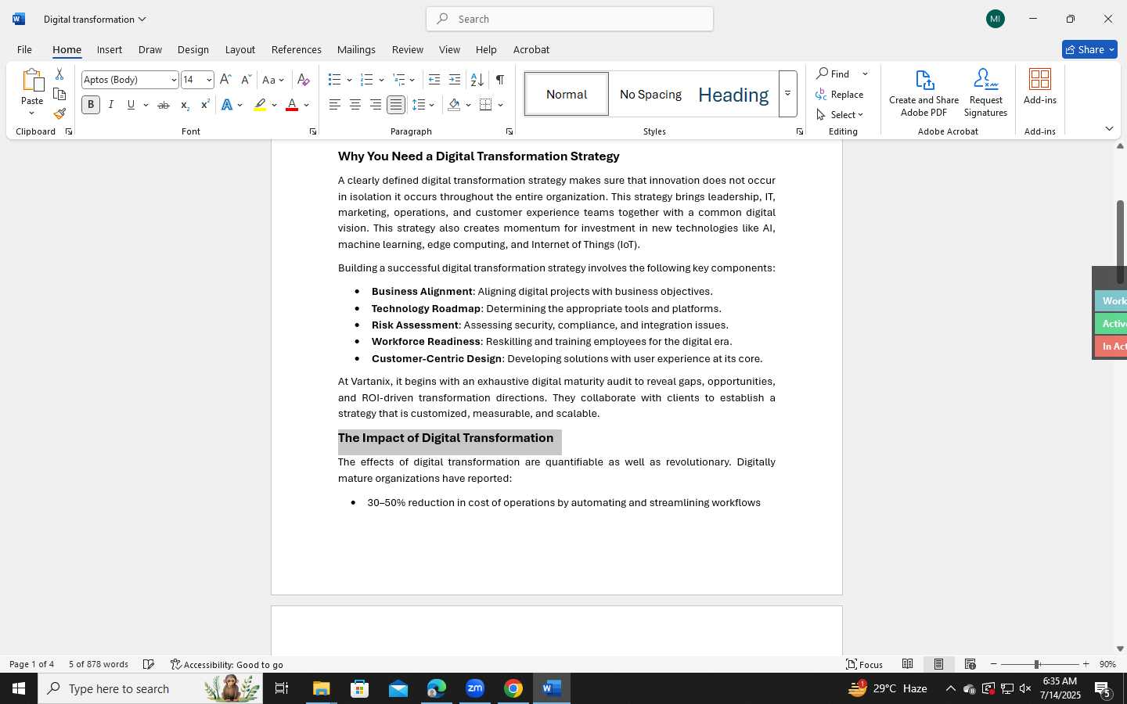The height and width of the screenshot is (704, 1127).
Task: Center align the text
Action: coord(355,105)
